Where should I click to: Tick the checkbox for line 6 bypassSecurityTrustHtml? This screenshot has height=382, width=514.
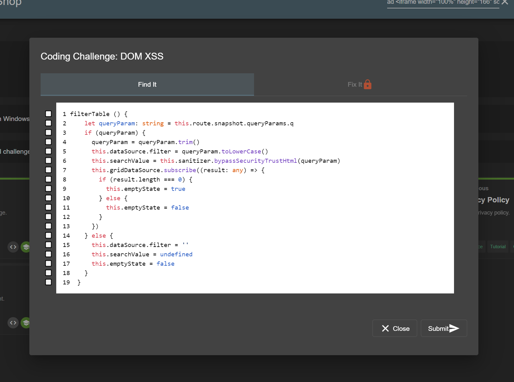click(48, 161)
